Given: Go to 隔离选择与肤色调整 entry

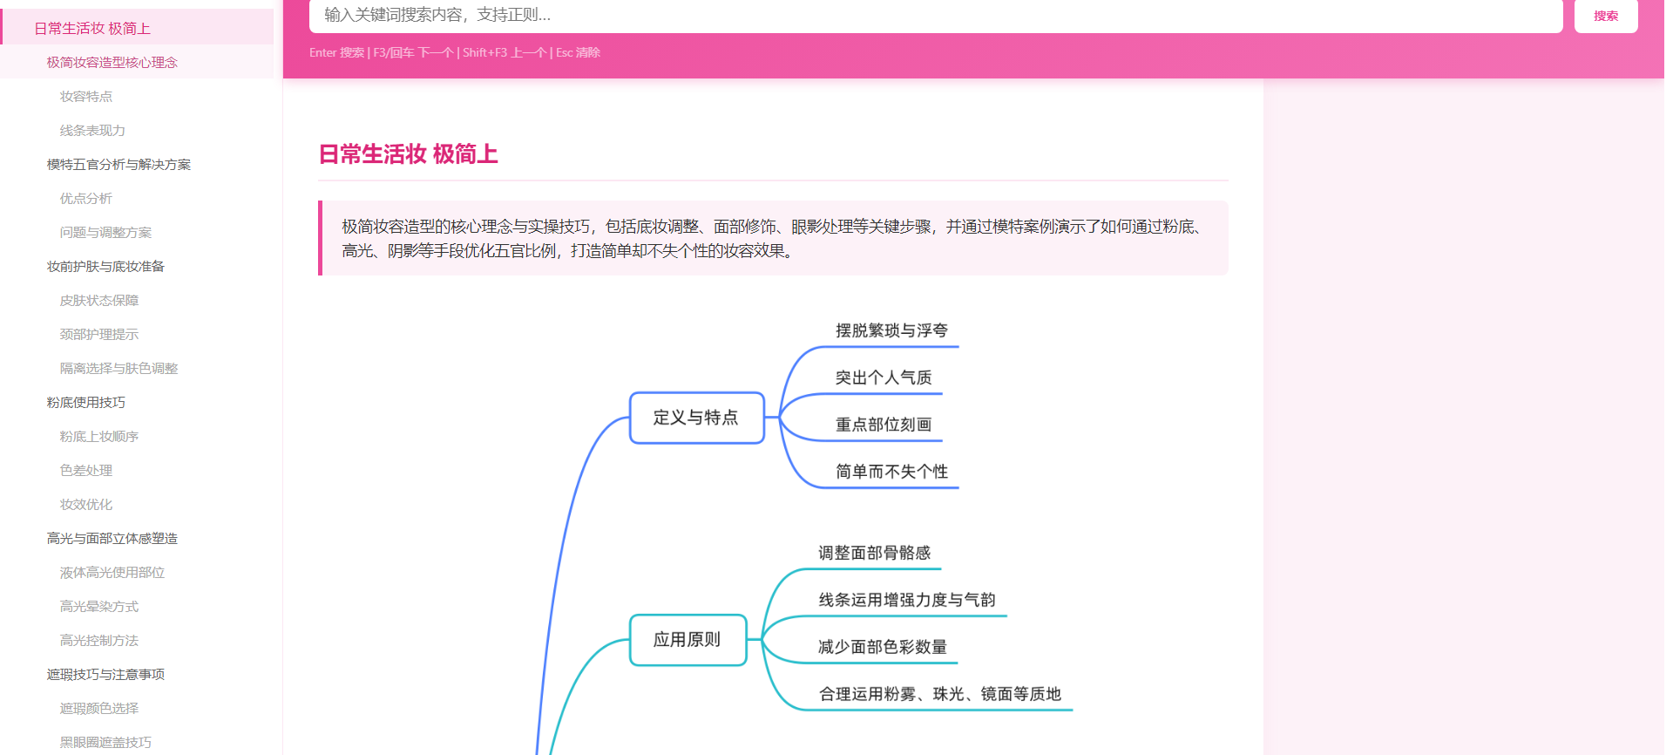Looking at the screenshot, I should point(119,369).
